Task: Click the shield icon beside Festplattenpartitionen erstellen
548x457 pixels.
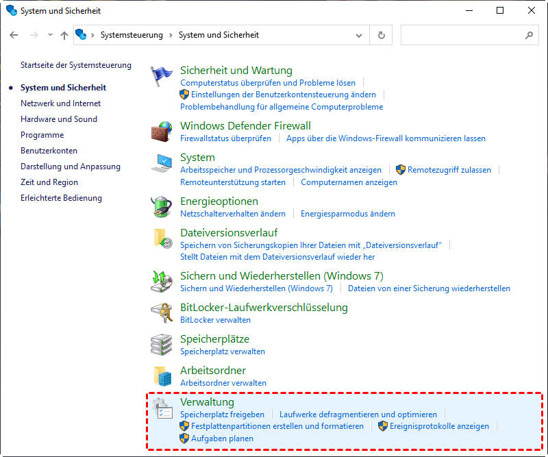Action: (184, 426)
